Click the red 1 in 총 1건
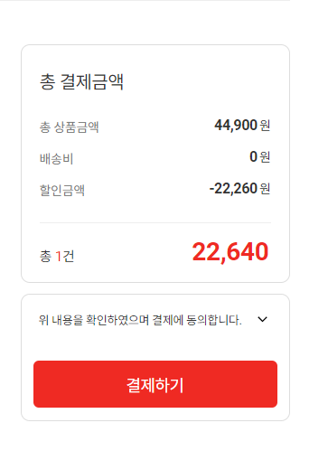 (59, 257)
